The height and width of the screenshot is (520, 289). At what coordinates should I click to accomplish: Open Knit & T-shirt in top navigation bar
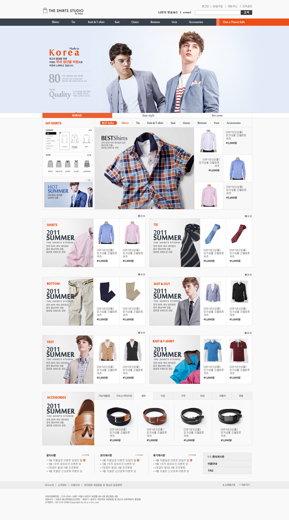point(96,22)
